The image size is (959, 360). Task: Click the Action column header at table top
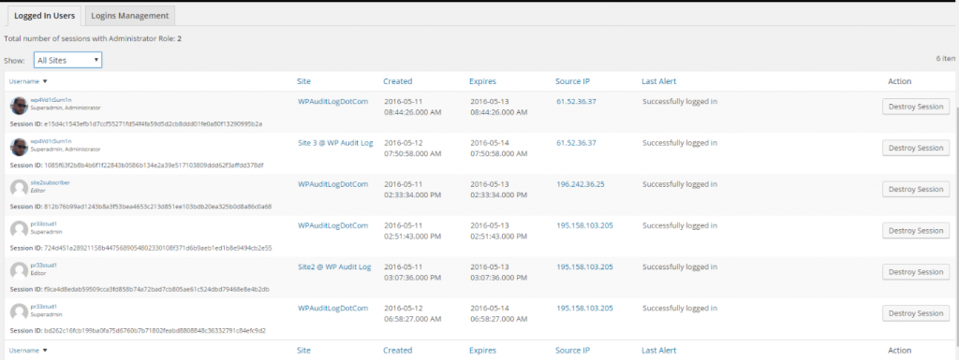pyautogui.click(x=899, y=81)
